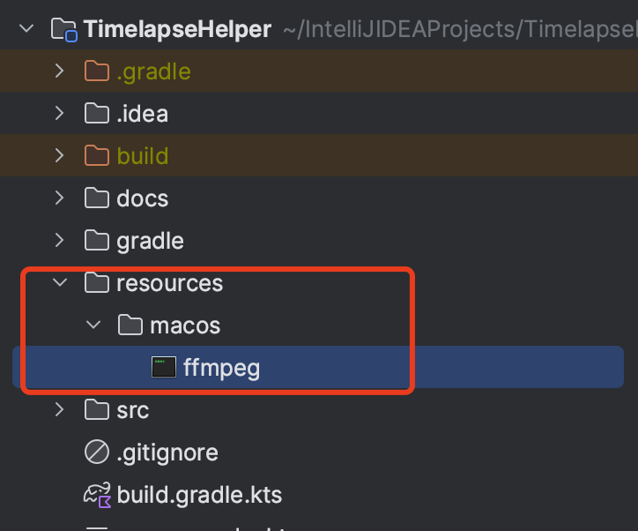Collapse the macos folder chevron

click(93, 325)
